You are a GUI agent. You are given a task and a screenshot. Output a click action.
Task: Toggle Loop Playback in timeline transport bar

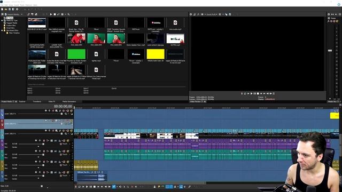tap(80, 187)
